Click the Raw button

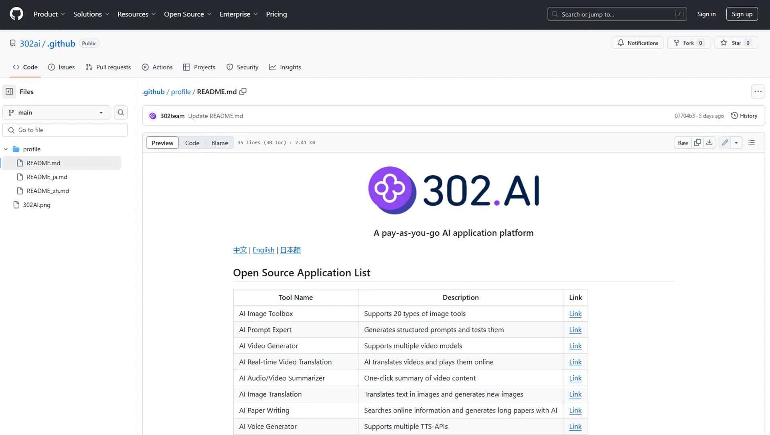pos(683,143)
